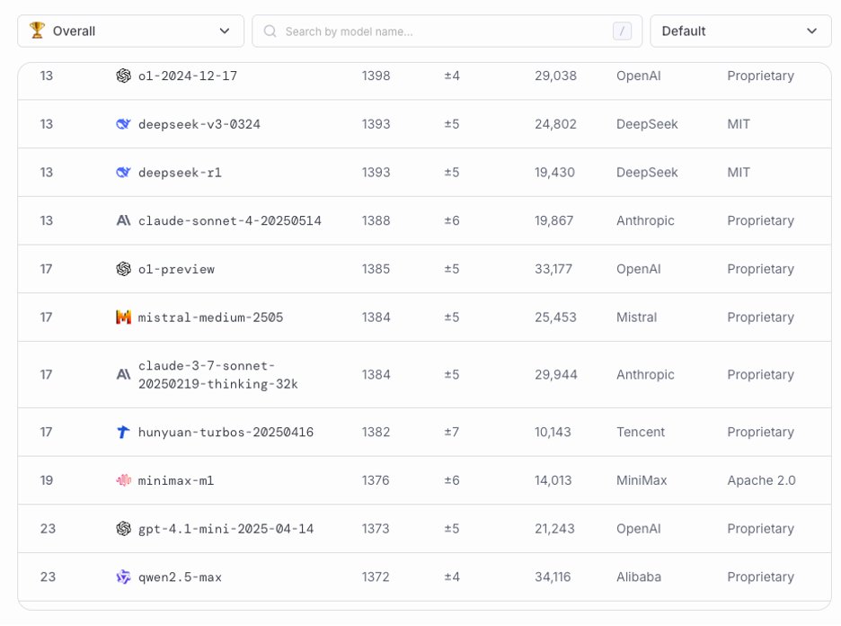The image size is (841, 626).
Task: Click the OpenAI logo next to o1-preview
Action: tap(123, 268)
